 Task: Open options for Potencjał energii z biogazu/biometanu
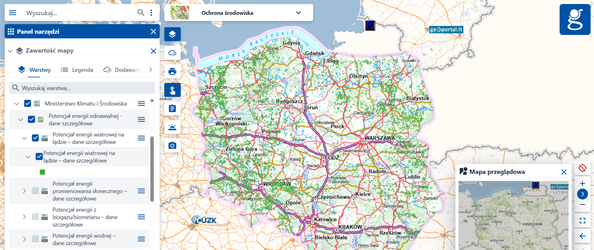pos(141,217)
